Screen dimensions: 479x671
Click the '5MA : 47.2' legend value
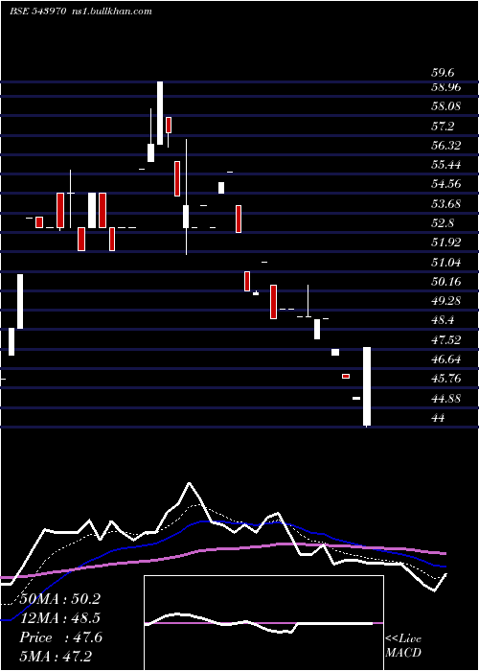coord(56,656)
